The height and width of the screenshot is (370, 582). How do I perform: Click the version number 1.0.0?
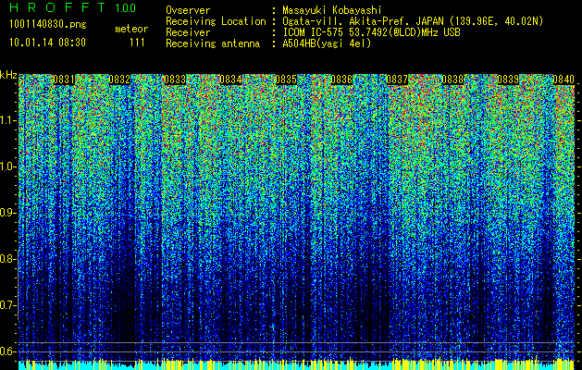click(126, 8)
